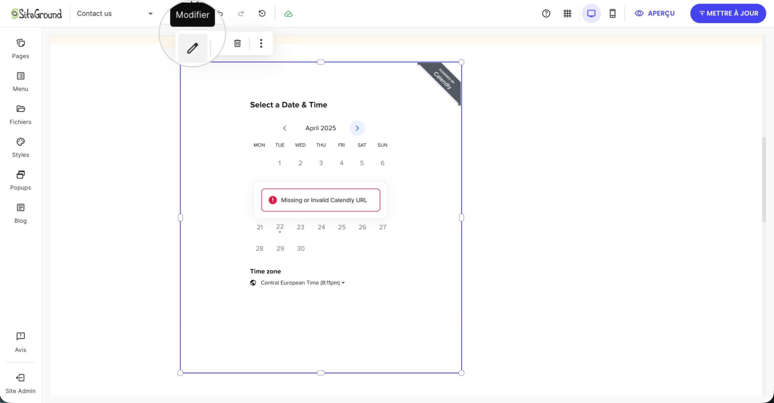
Task: Select April 22 in the calendar
Action: pyautogui.click(x=280, y=227)
